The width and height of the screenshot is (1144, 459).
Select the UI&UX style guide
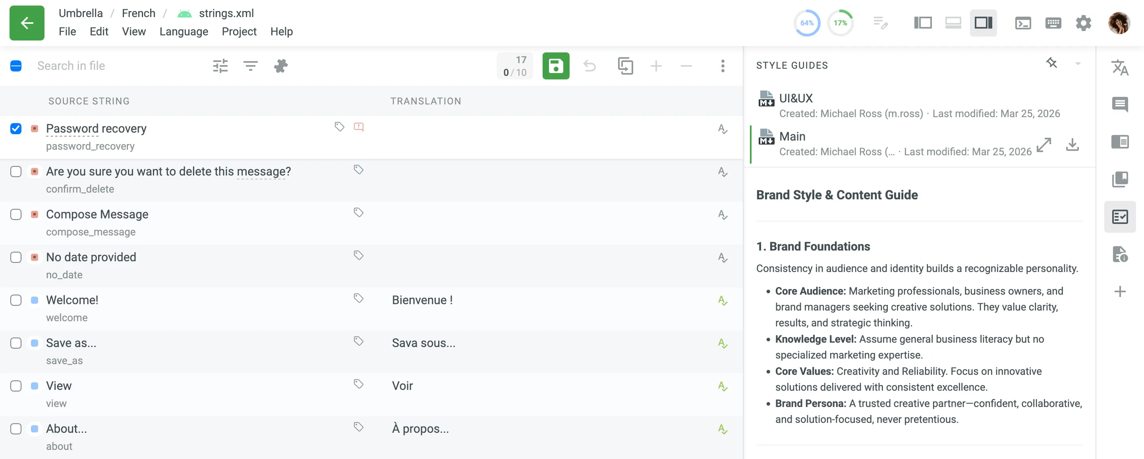[x=919, y=105]
